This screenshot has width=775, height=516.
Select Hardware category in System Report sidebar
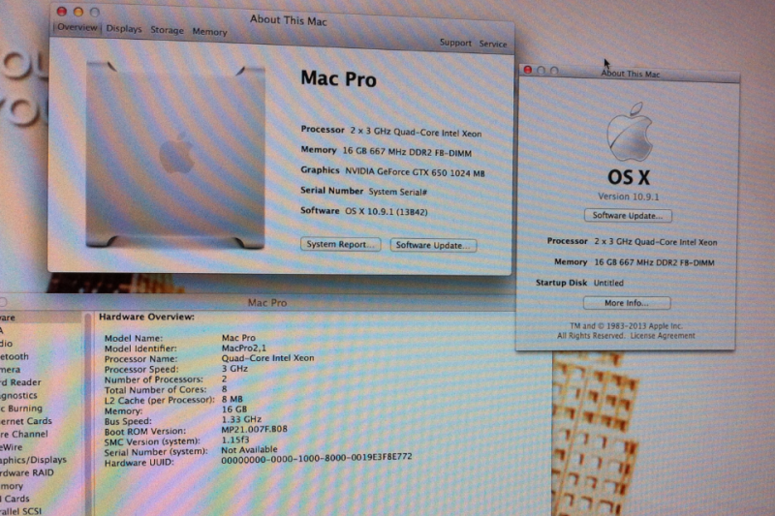click(8, 318)
